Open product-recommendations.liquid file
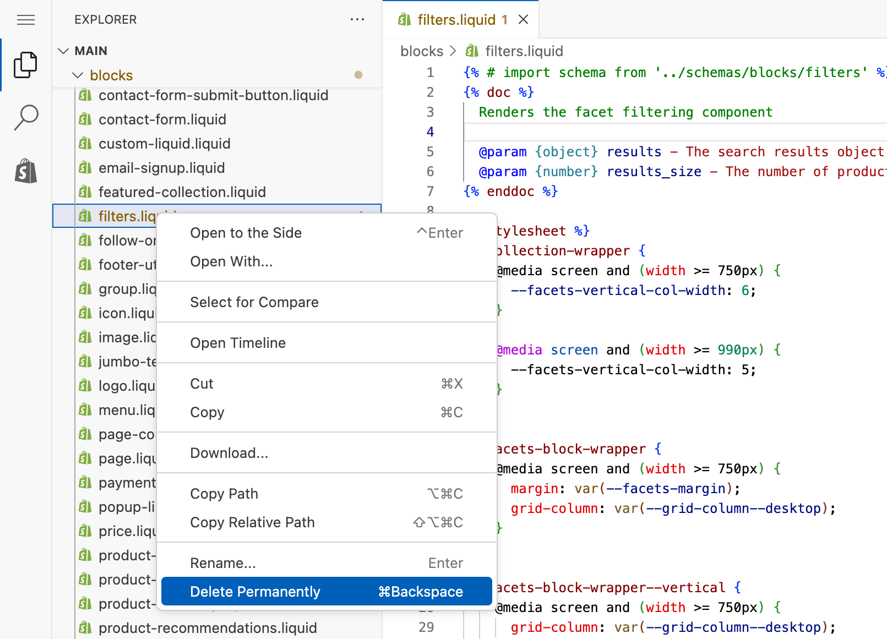This screenshot has width=887, height=639. pos(217,628)
